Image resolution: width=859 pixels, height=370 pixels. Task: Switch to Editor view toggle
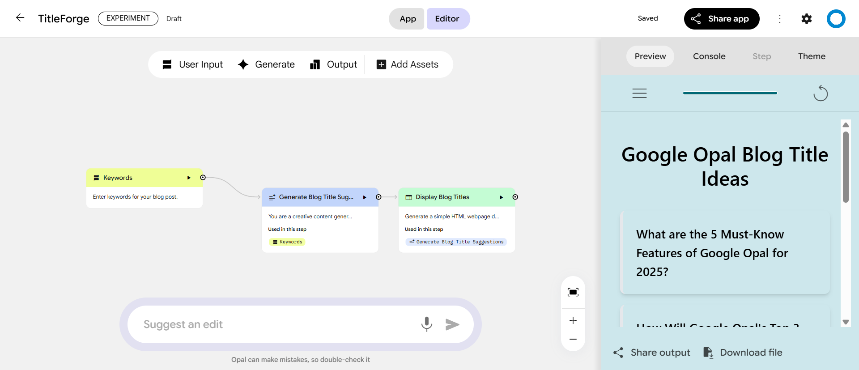tap(447, 19)
